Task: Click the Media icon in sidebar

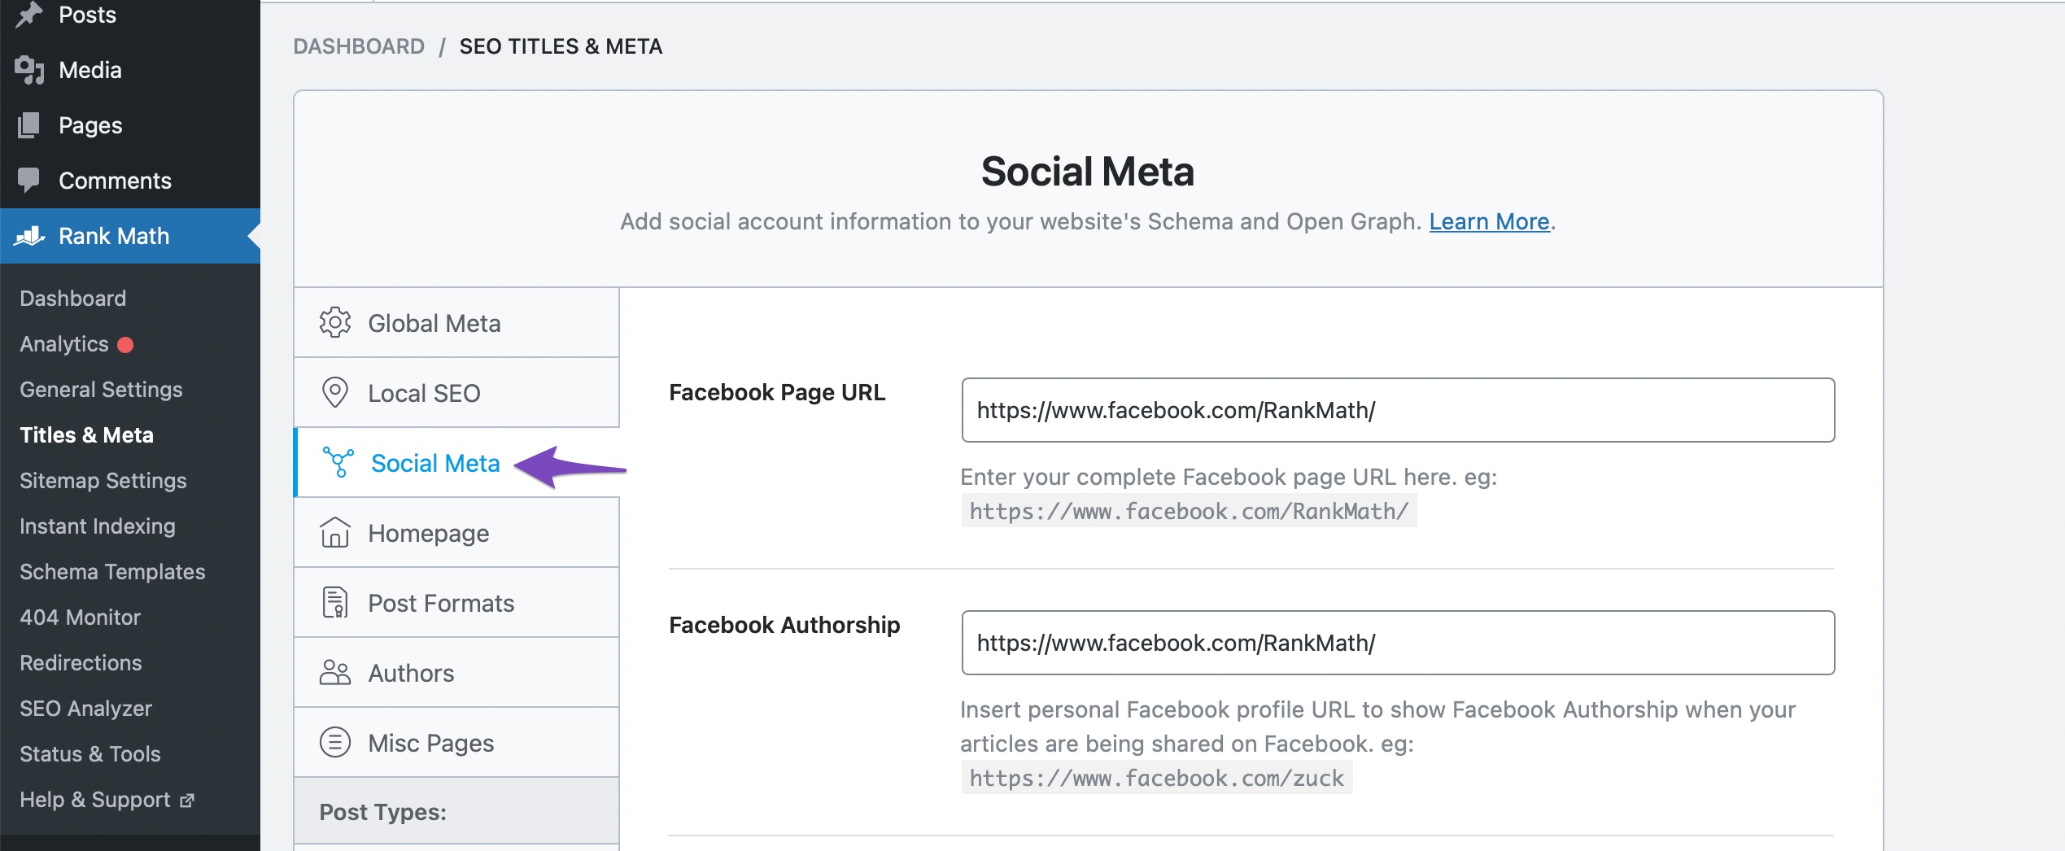Action: pos(29,70)
